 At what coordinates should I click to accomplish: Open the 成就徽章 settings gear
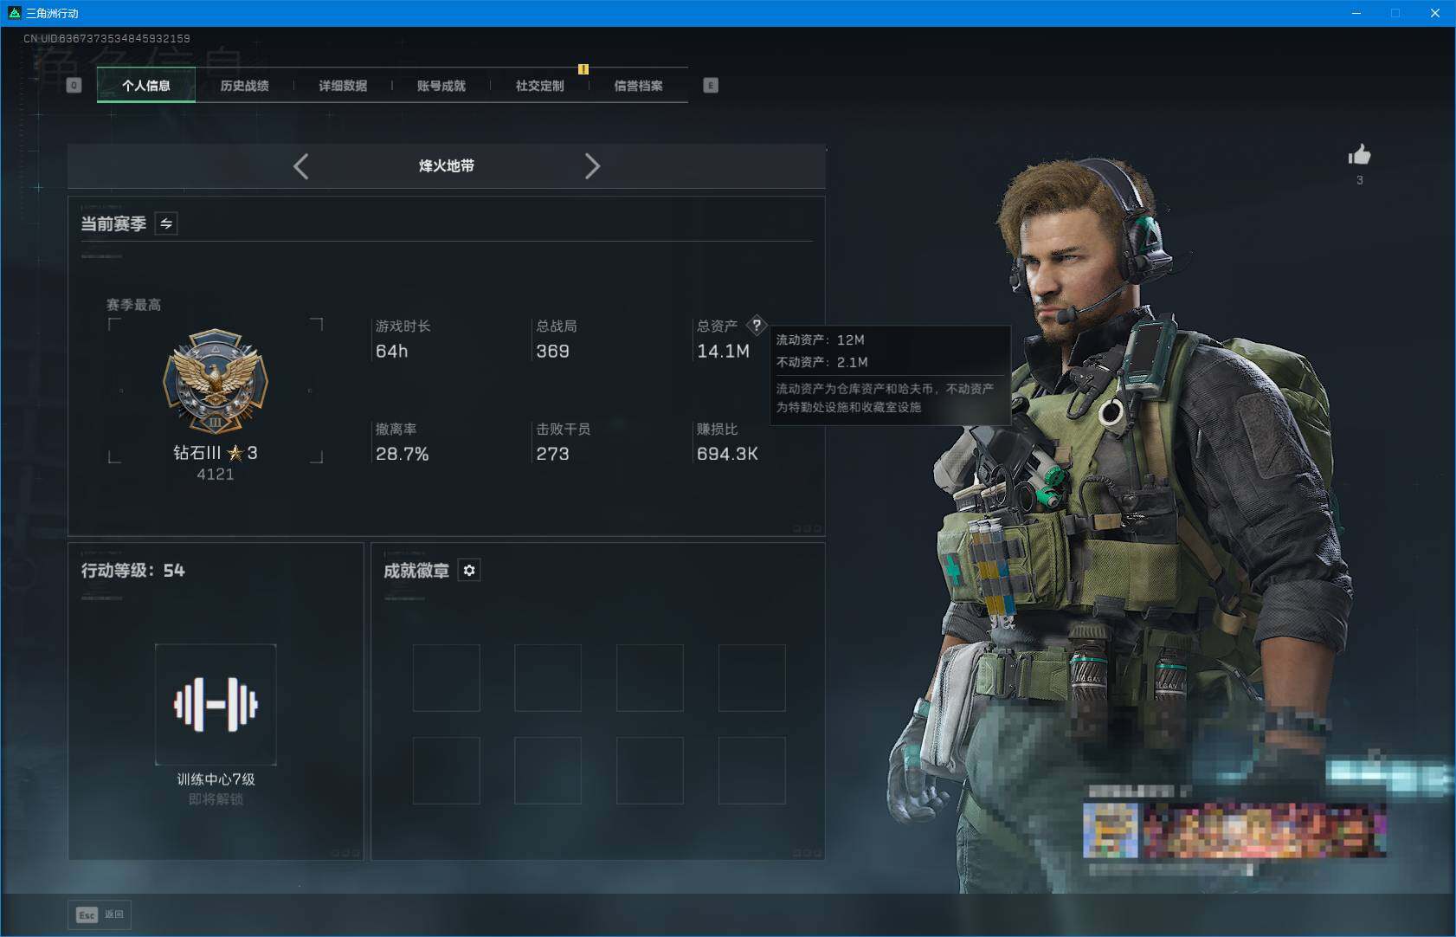pyautogui.click(x=469, y=570)
